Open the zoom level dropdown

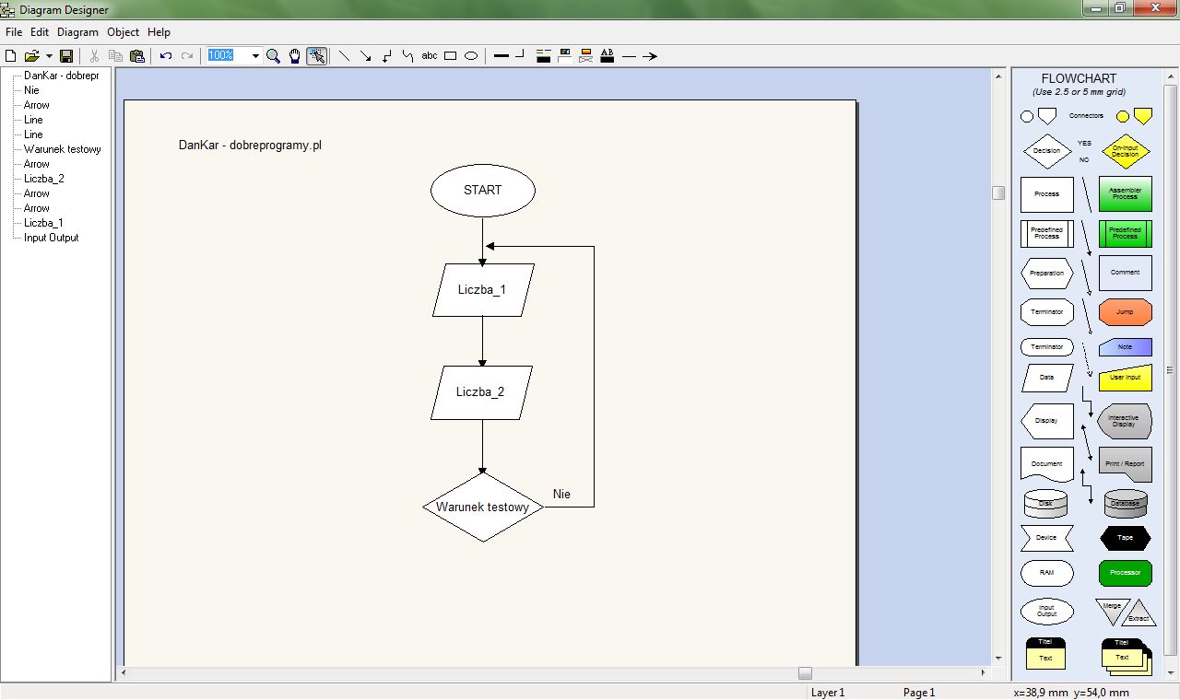click(x=255, y=56)
